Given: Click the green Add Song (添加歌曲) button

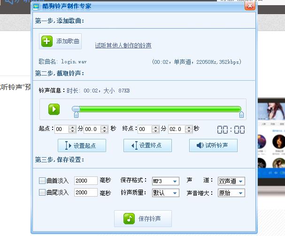Looking at the screenshot, I should [x=60, y=41].
